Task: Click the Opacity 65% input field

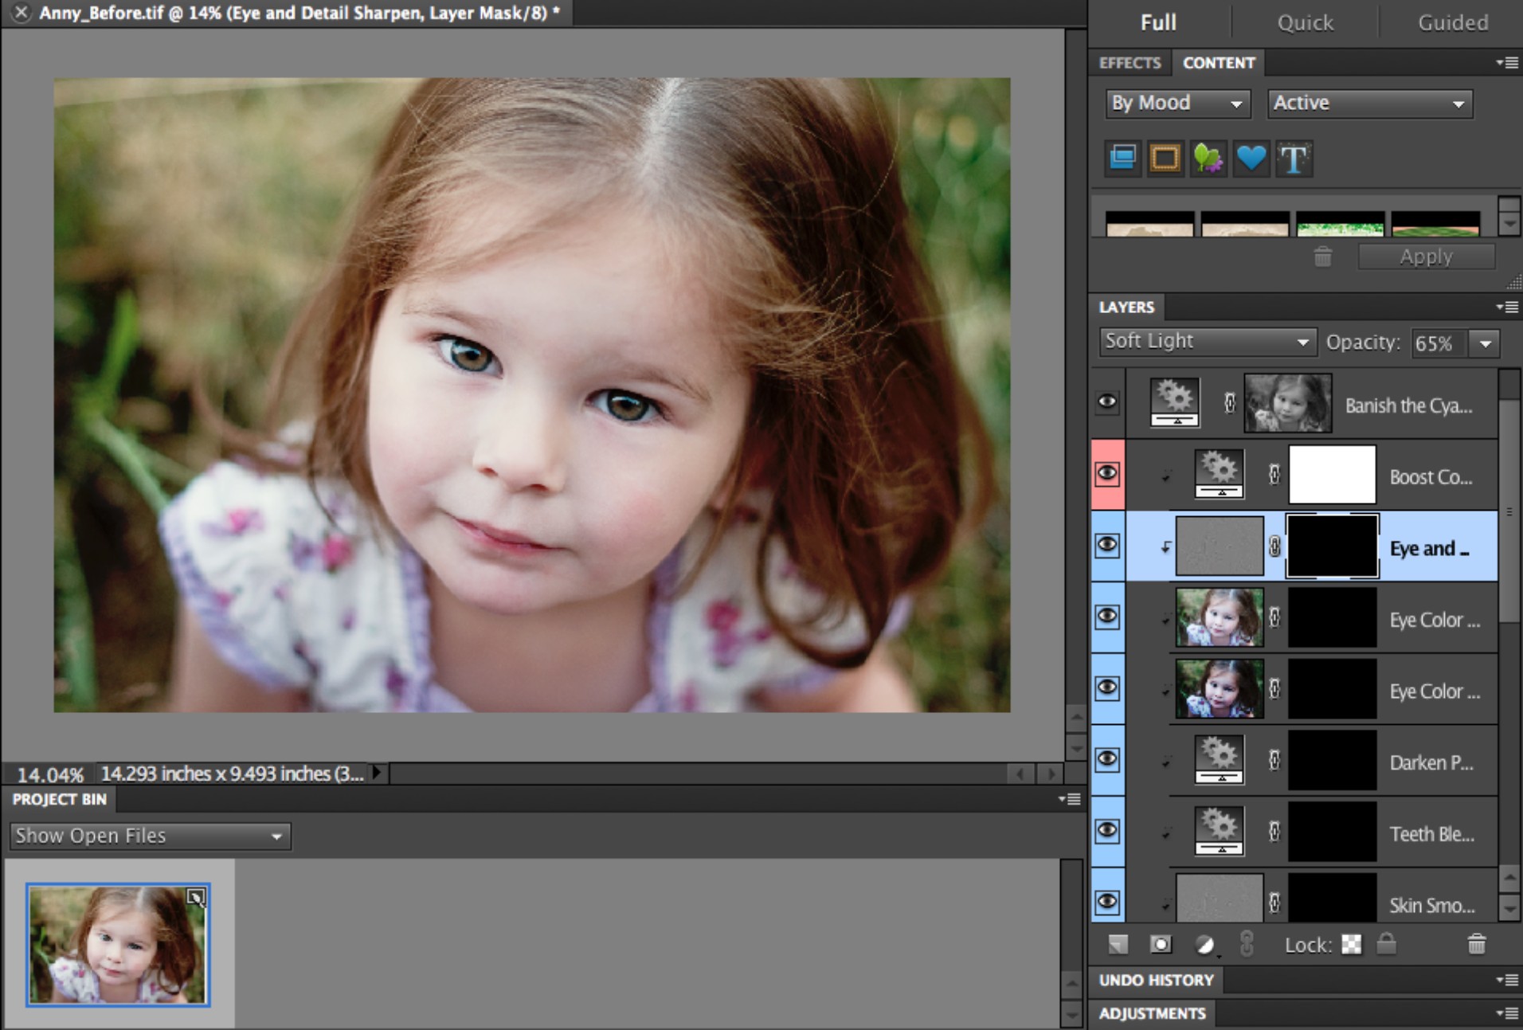Action: (x=1440, y=343)
